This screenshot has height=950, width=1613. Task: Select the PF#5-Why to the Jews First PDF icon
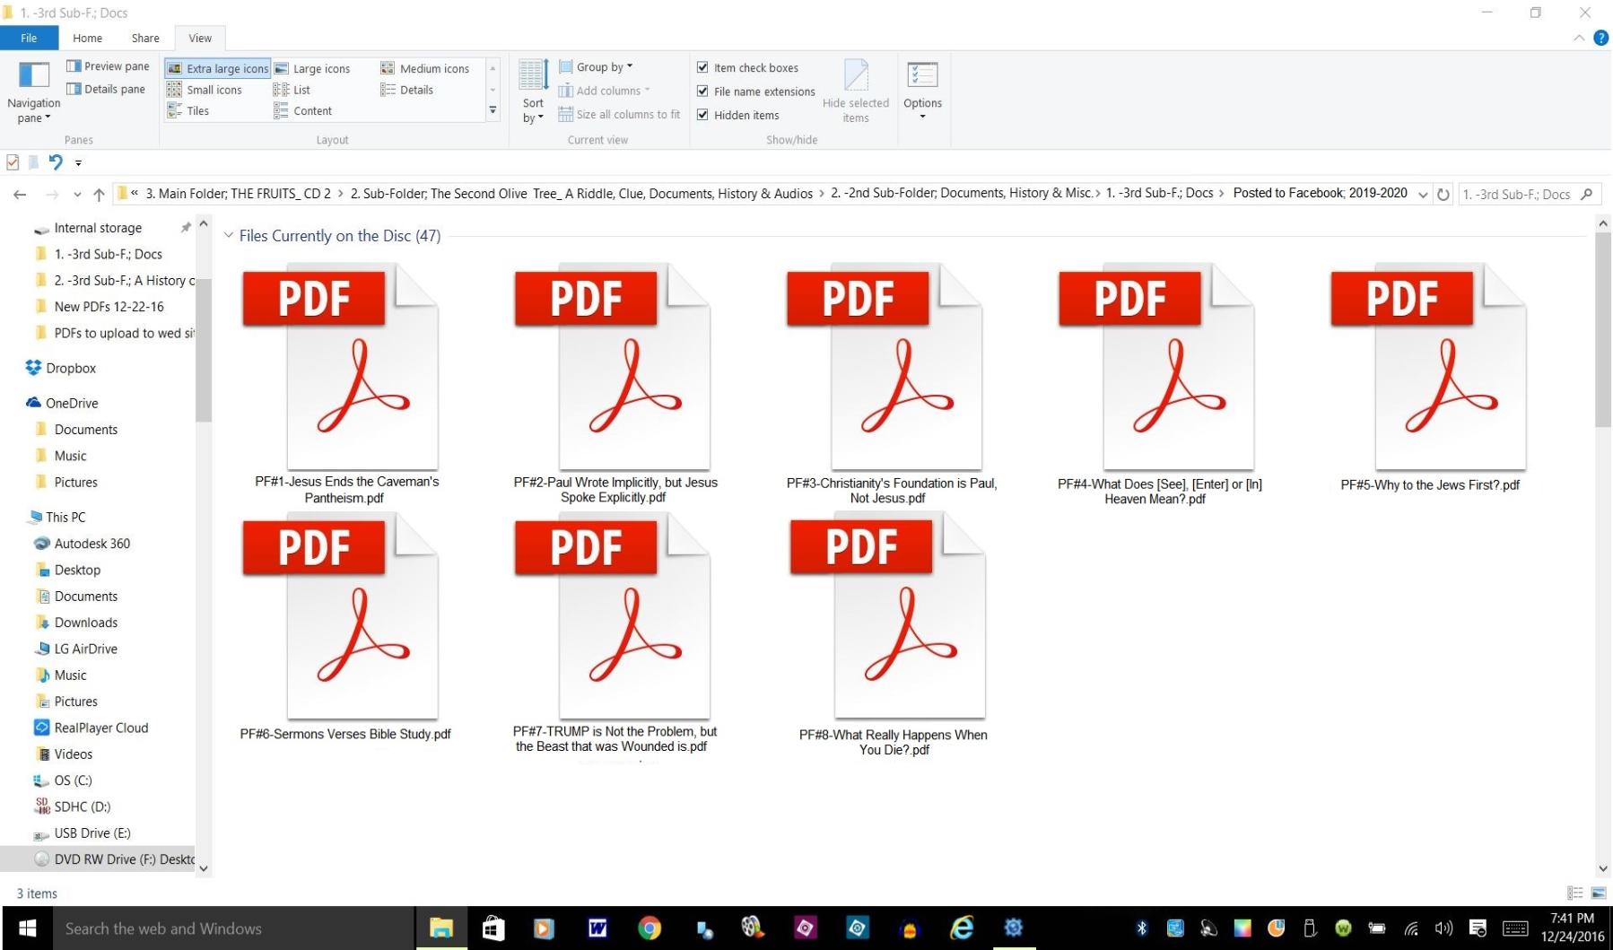coord(1429,366)
